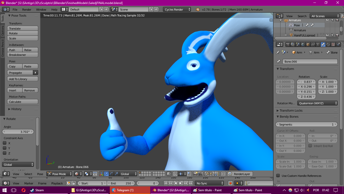Click the red auto-keyframe record button
This screenshot has width=344, height=194.
230,183
